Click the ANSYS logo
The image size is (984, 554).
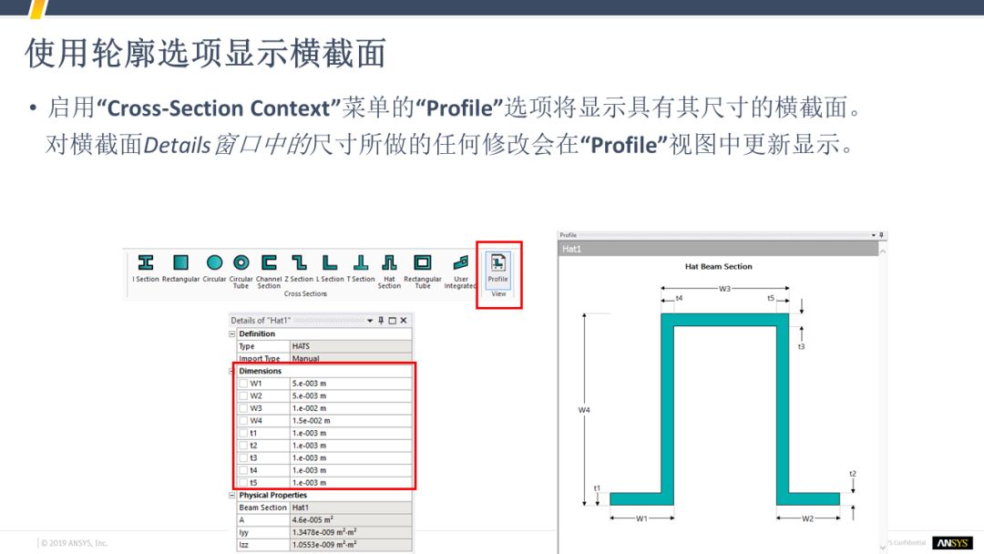pos(952,543)
